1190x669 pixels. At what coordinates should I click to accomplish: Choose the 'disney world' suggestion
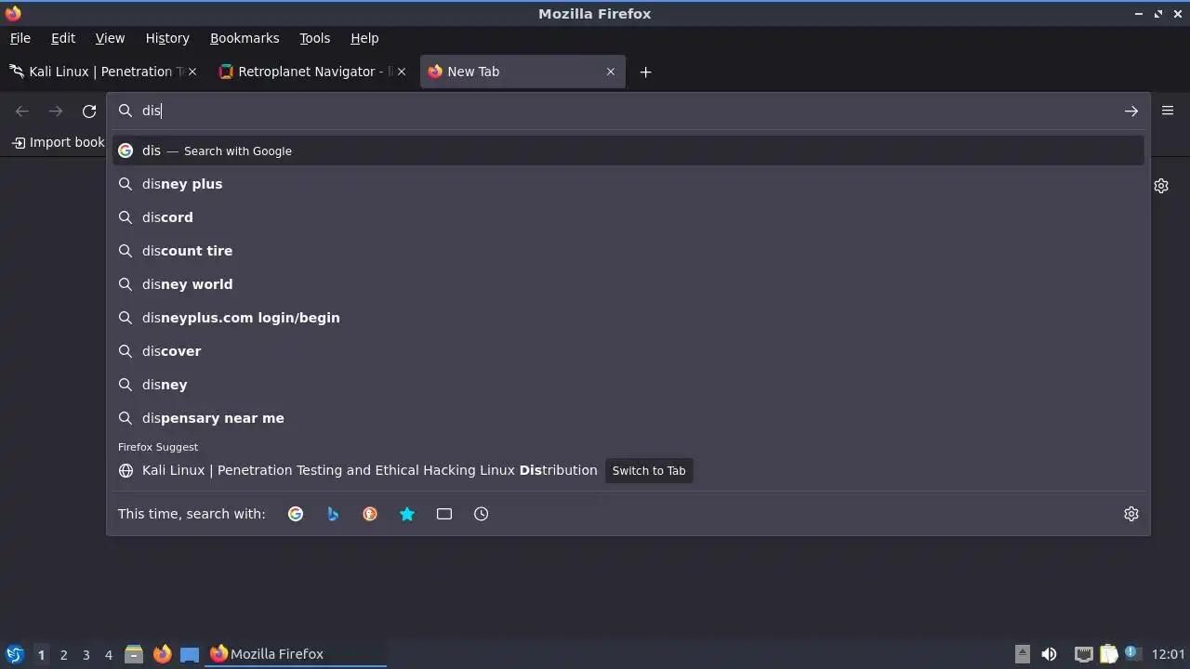tap(628, 284)
